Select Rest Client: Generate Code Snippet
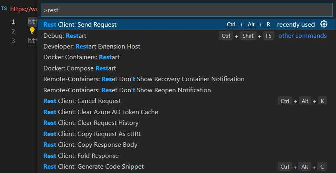This screenshot has height=173, width=336. coord(186,167)
